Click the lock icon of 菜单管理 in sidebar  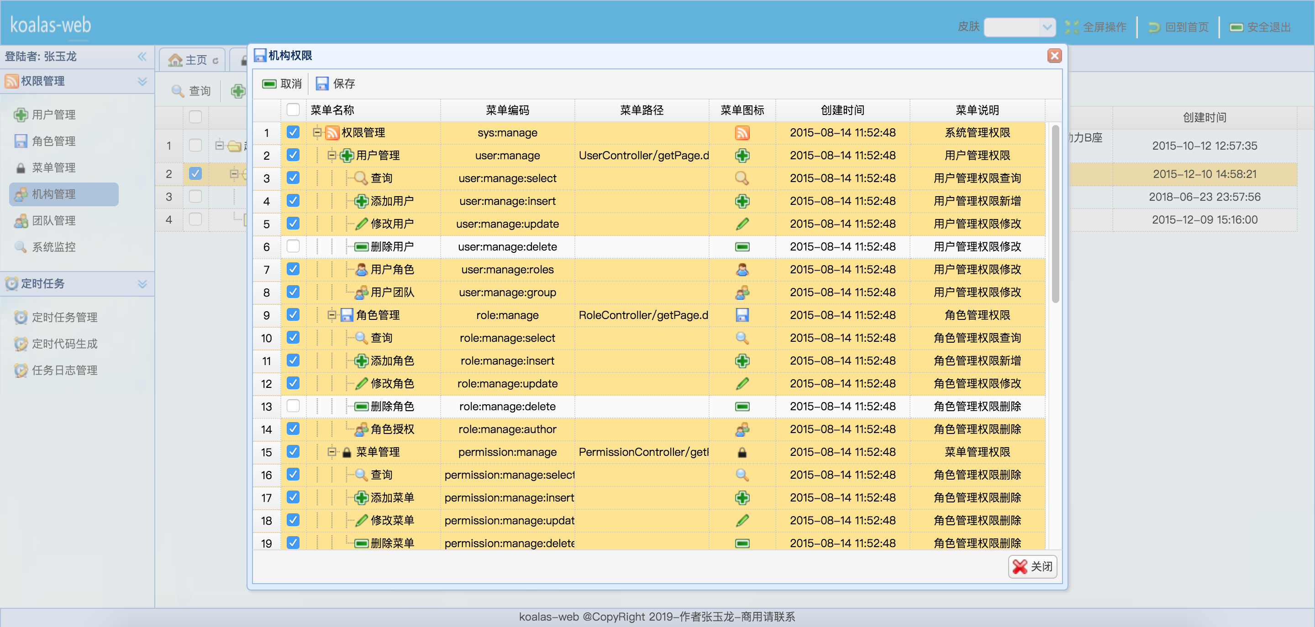21,168
